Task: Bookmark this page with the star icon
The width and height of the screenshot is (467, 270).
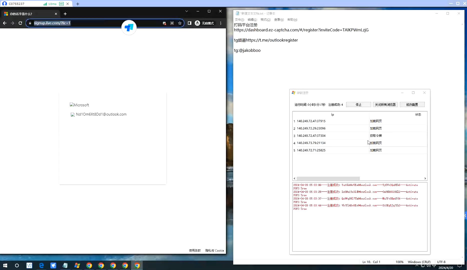Action: (x=180, y=23)
